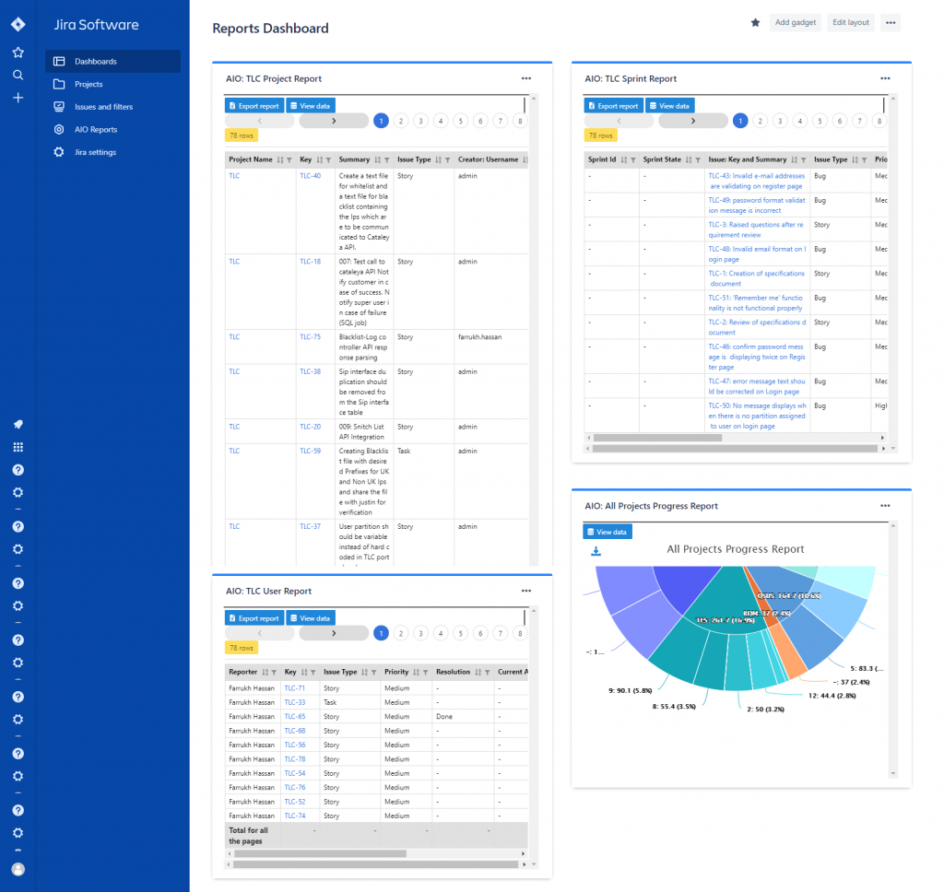The width and height of the screenshot is (944, 892).
Task: Open starred items from sidebar star icon
Action: (x=18, y=53)
